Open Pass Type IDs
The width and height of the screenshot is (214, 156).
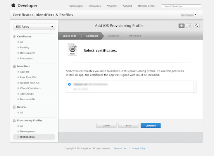[x=28, y=77]
